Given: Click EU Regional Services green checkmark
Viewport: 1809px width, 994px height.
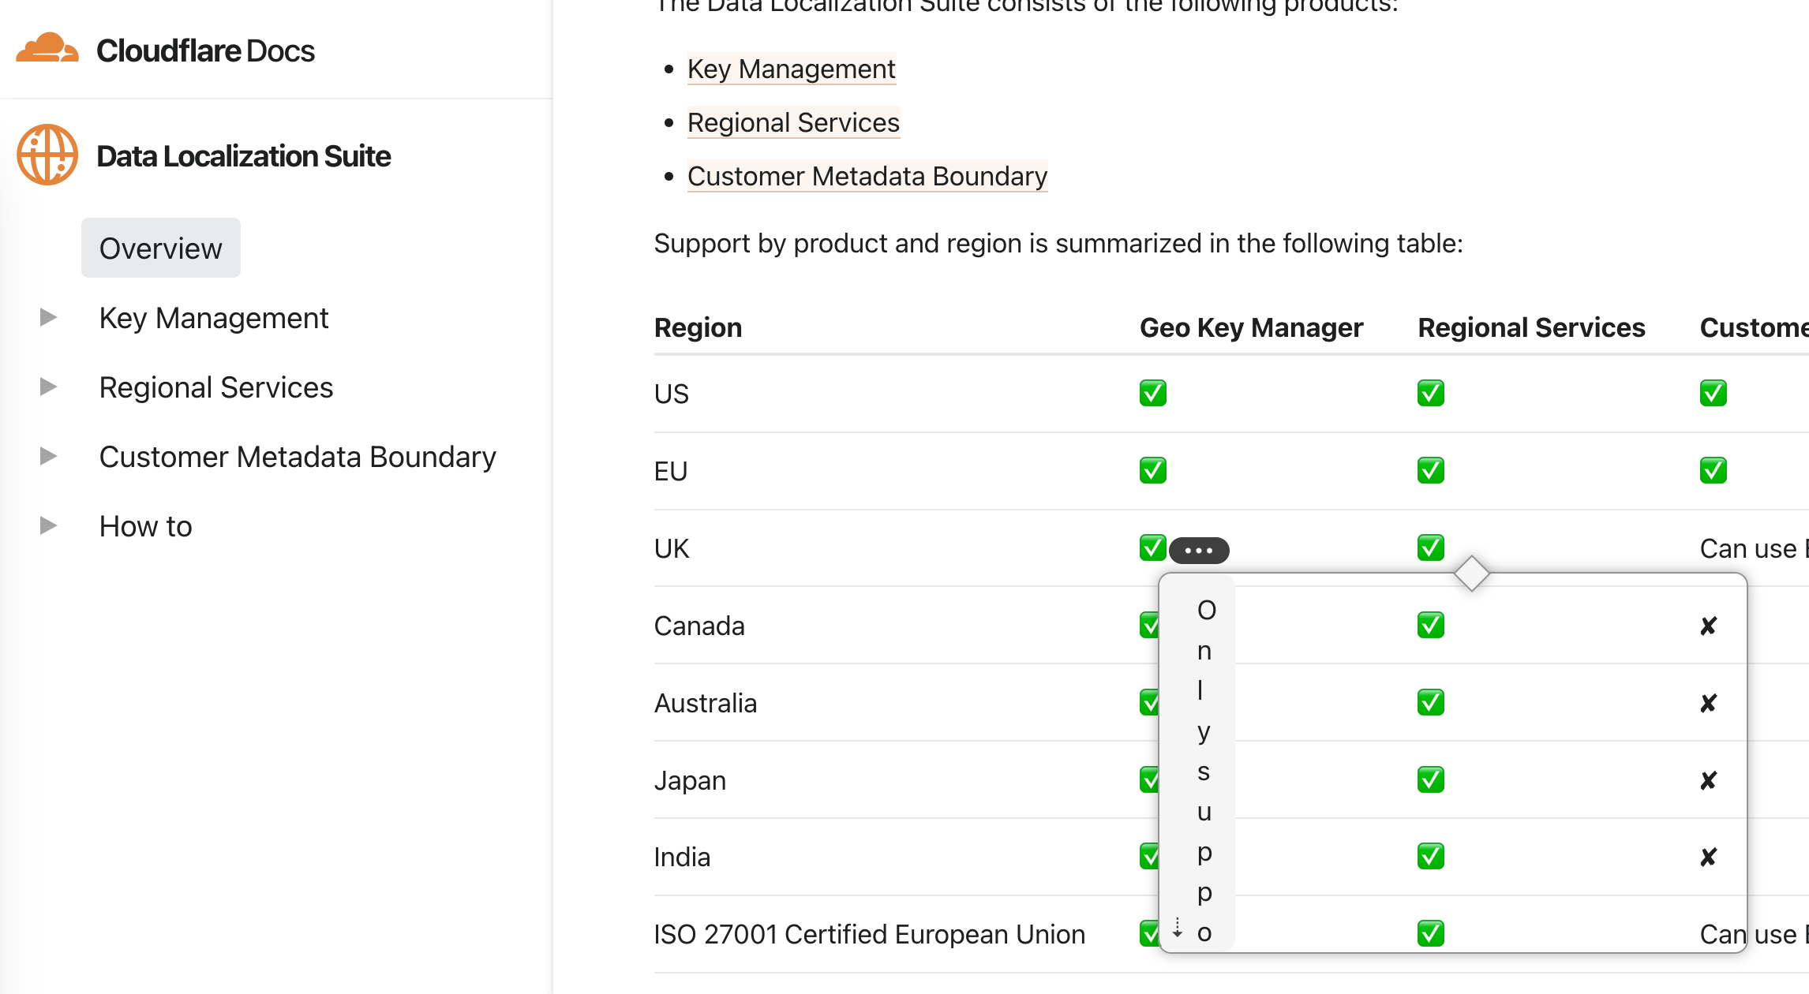Looking at the screenshot, I should [1430, 471].
